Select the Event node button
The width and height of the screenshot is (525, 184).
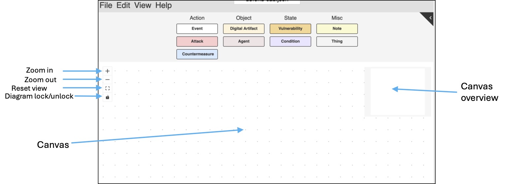click(197, 29)
